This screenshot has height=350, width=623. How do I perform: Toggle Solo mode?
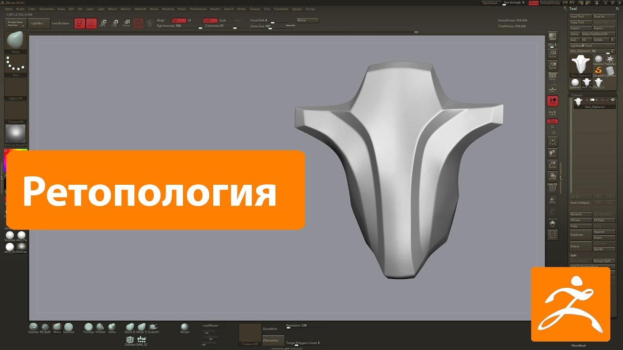(x=552, y=223)
